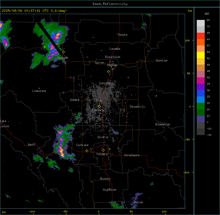Click the Banff label
This screenshot has height=215, width=220.
click(32, 145)
